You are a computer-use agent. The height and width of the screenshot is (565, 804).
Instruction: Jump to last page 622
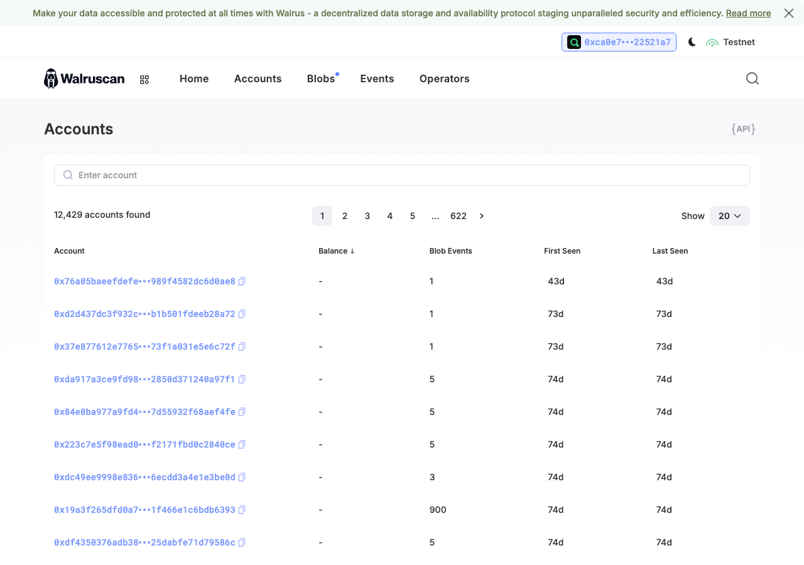(459, 216)
